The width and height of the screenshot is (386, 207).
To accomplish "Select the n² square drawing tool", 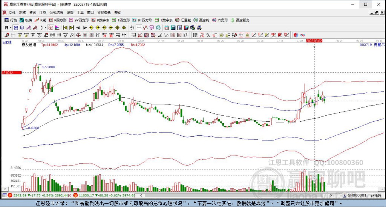I will point(66,35).
